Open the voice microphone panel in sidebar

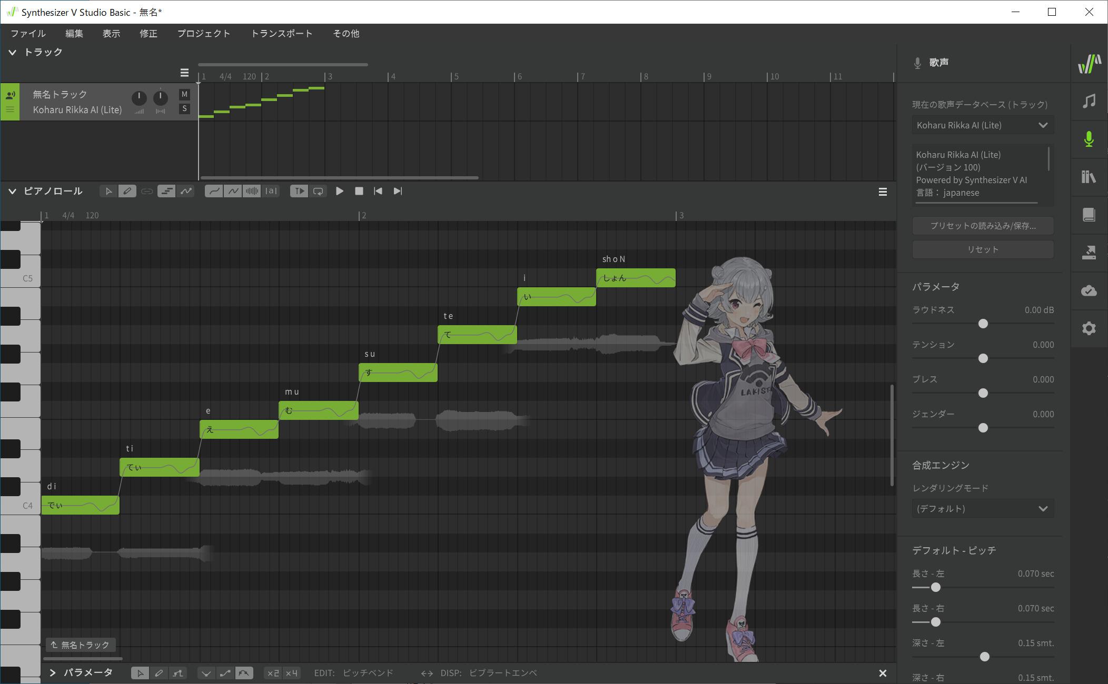[1089, 139]
